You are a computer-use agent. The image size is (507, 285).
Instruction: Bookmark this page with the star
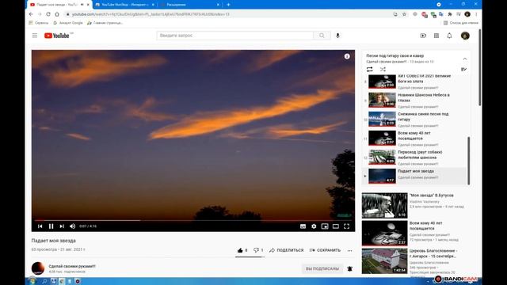point(404,14)
